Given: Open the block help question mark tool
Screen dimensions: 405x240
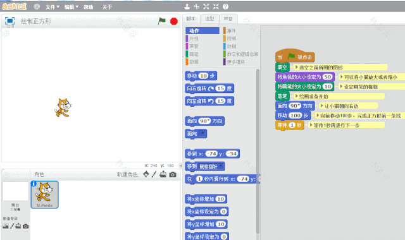Looking at the screenshot, I should [x=225, y=7].
